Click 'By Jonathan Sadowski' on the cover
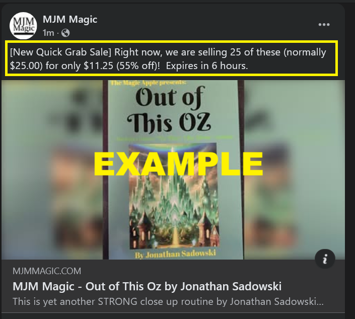Screen dimensions: 355x319 [175, 254]
